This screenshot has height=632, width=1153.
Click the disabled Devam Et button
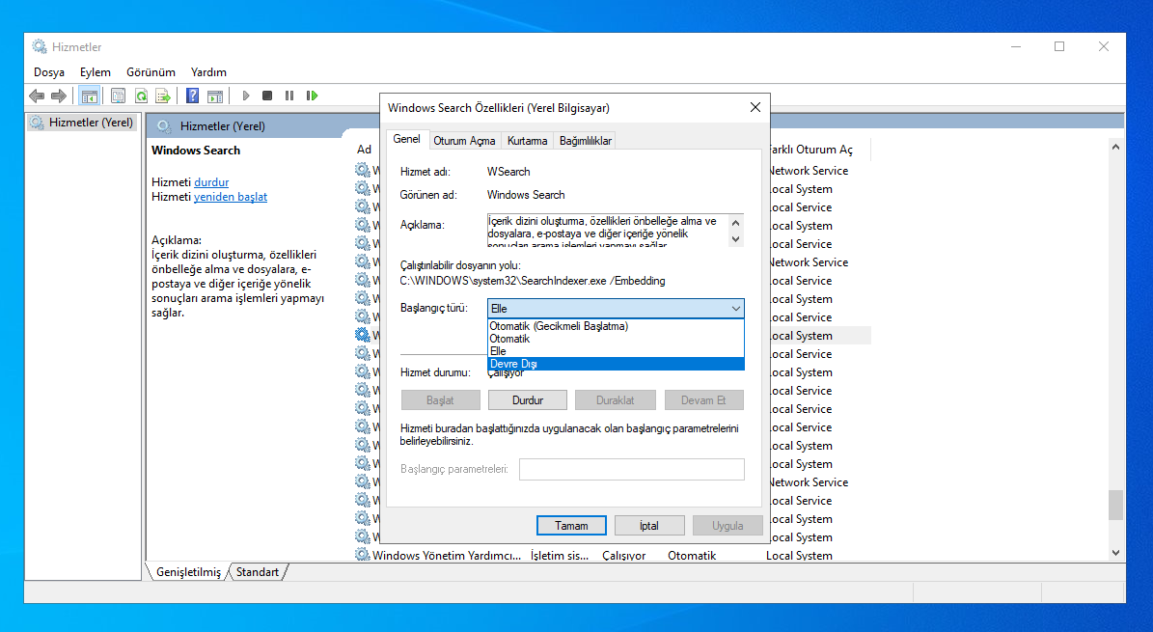703,400
